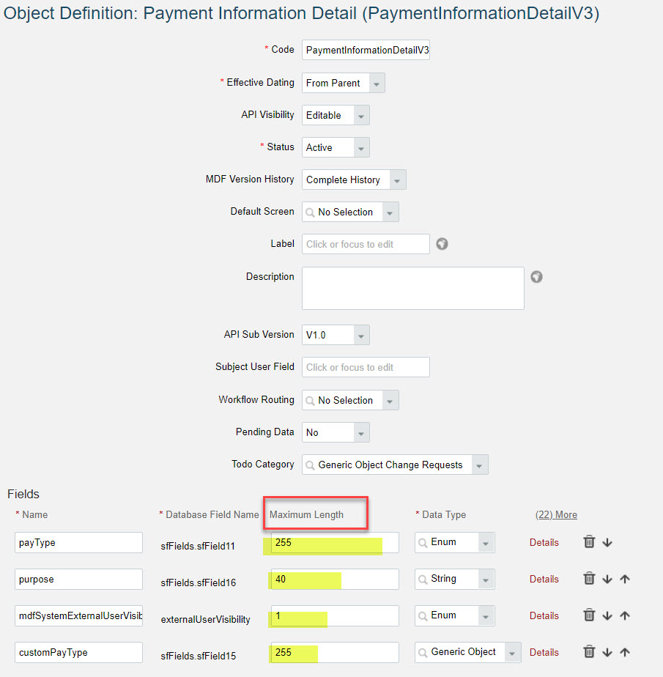
Task: Click the customPayType name field
Action: [x=78, y=652]
